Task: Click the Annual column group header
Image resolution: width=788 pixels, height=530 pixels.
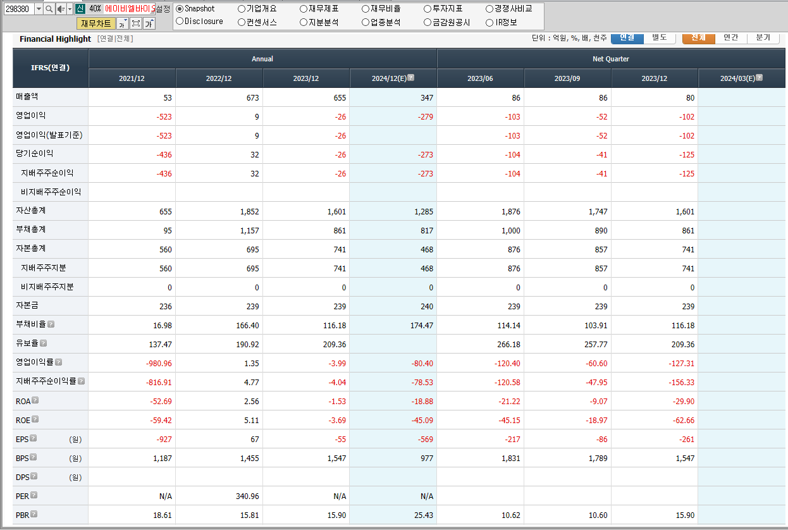Action: click(x=262, y=59)
